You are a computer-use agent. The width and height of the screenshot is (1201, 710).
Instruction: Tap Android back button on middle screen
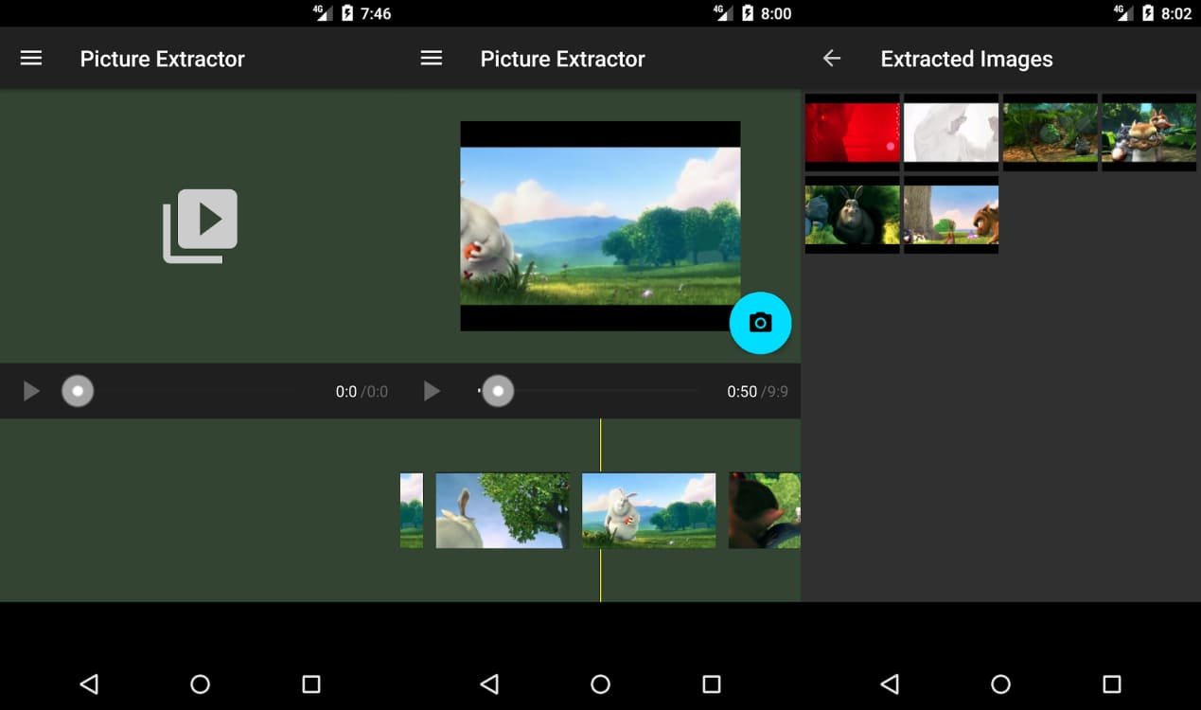(x=489, y=683)
